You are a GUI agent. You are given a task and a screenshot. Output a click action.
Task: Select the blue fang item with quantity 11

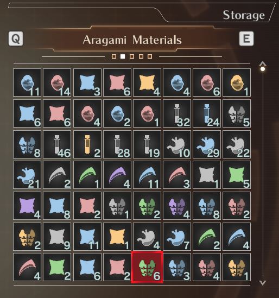[147, 175]
